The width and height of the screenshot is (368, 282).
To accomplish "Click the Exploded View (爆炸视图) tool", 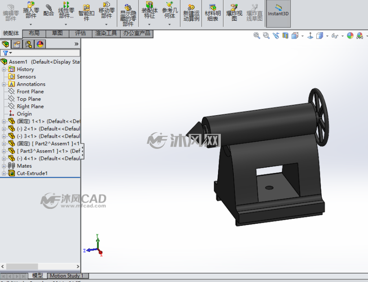I will pyautogui.click(x=234, y=13).
